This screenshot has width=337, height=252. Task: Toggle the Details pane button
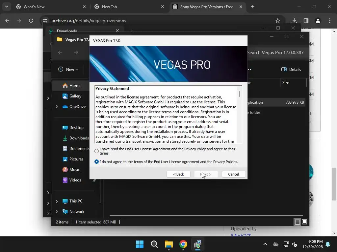point(291,69)
